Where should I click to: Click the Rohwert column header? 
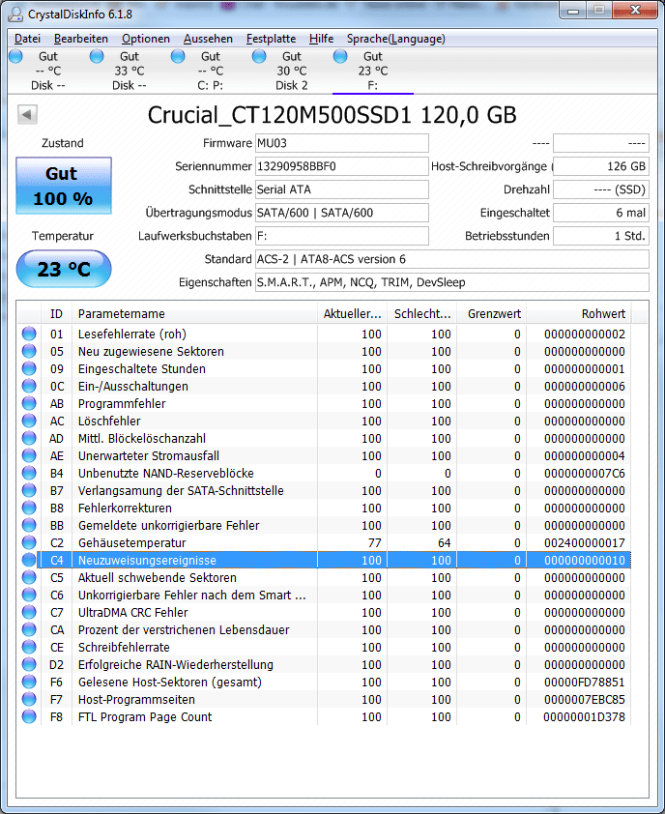pyautogui.click(x=579, y=313)
